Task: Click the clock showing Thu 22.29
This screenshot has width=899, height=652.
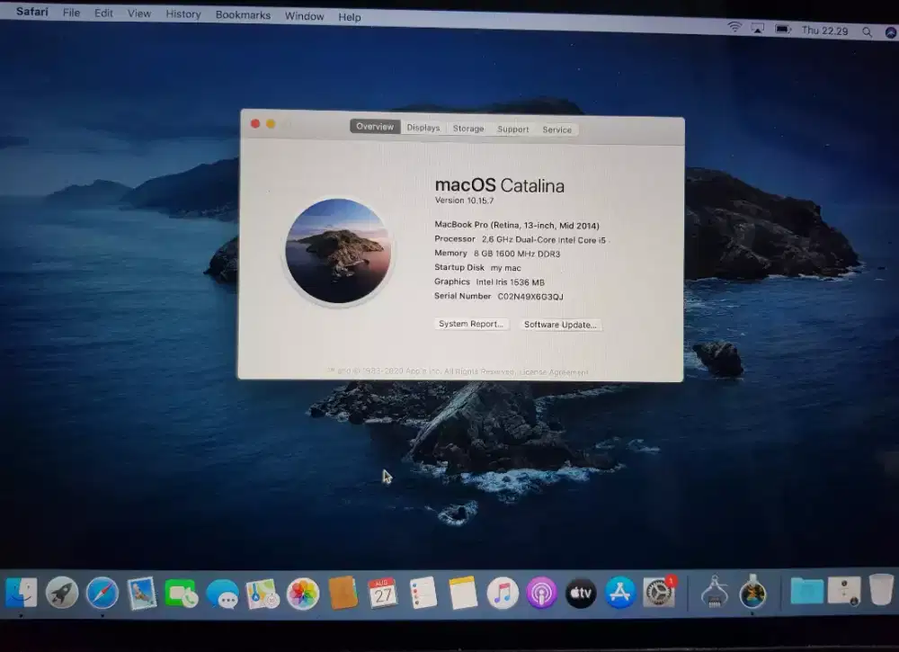Action: pyautogui.click(x=824, y=31)
